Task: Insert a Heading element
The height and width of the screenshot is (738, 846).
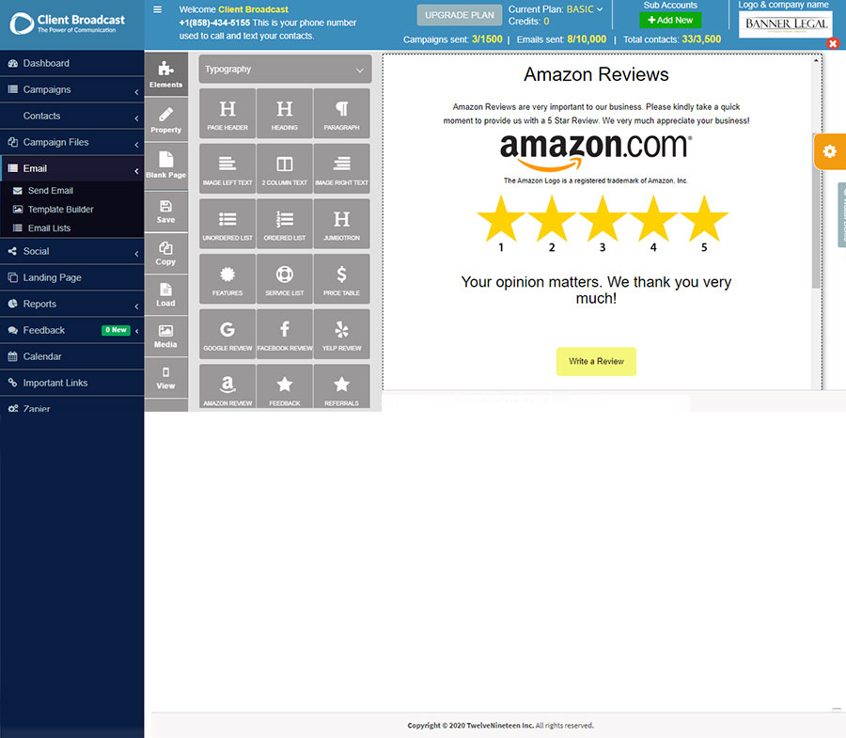Action: pyautogui.click(x=284, y=114)
